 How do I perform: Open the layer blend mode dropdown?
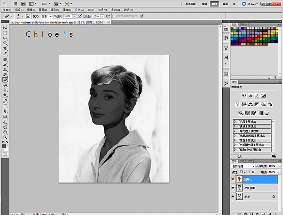point(243,166)
